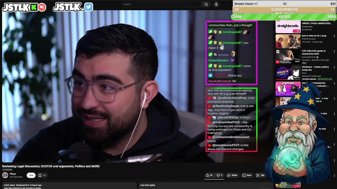The image size is (337, 189).
Task: Open options menu for Erika Kirk video
Action: [334, 51]
